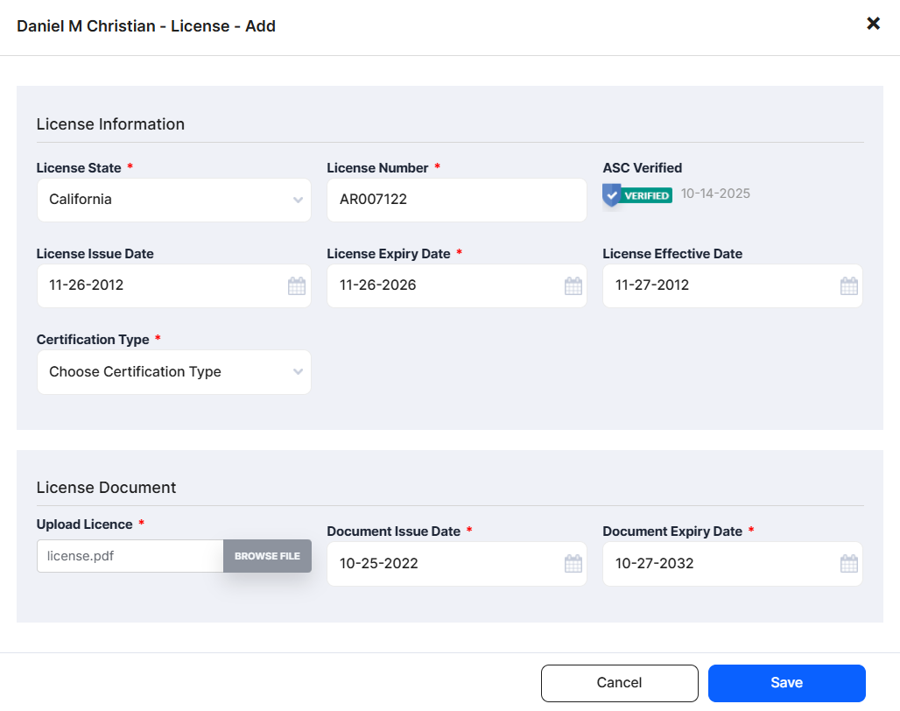Open the License Expiry Date calendar picker

[573, 285]
